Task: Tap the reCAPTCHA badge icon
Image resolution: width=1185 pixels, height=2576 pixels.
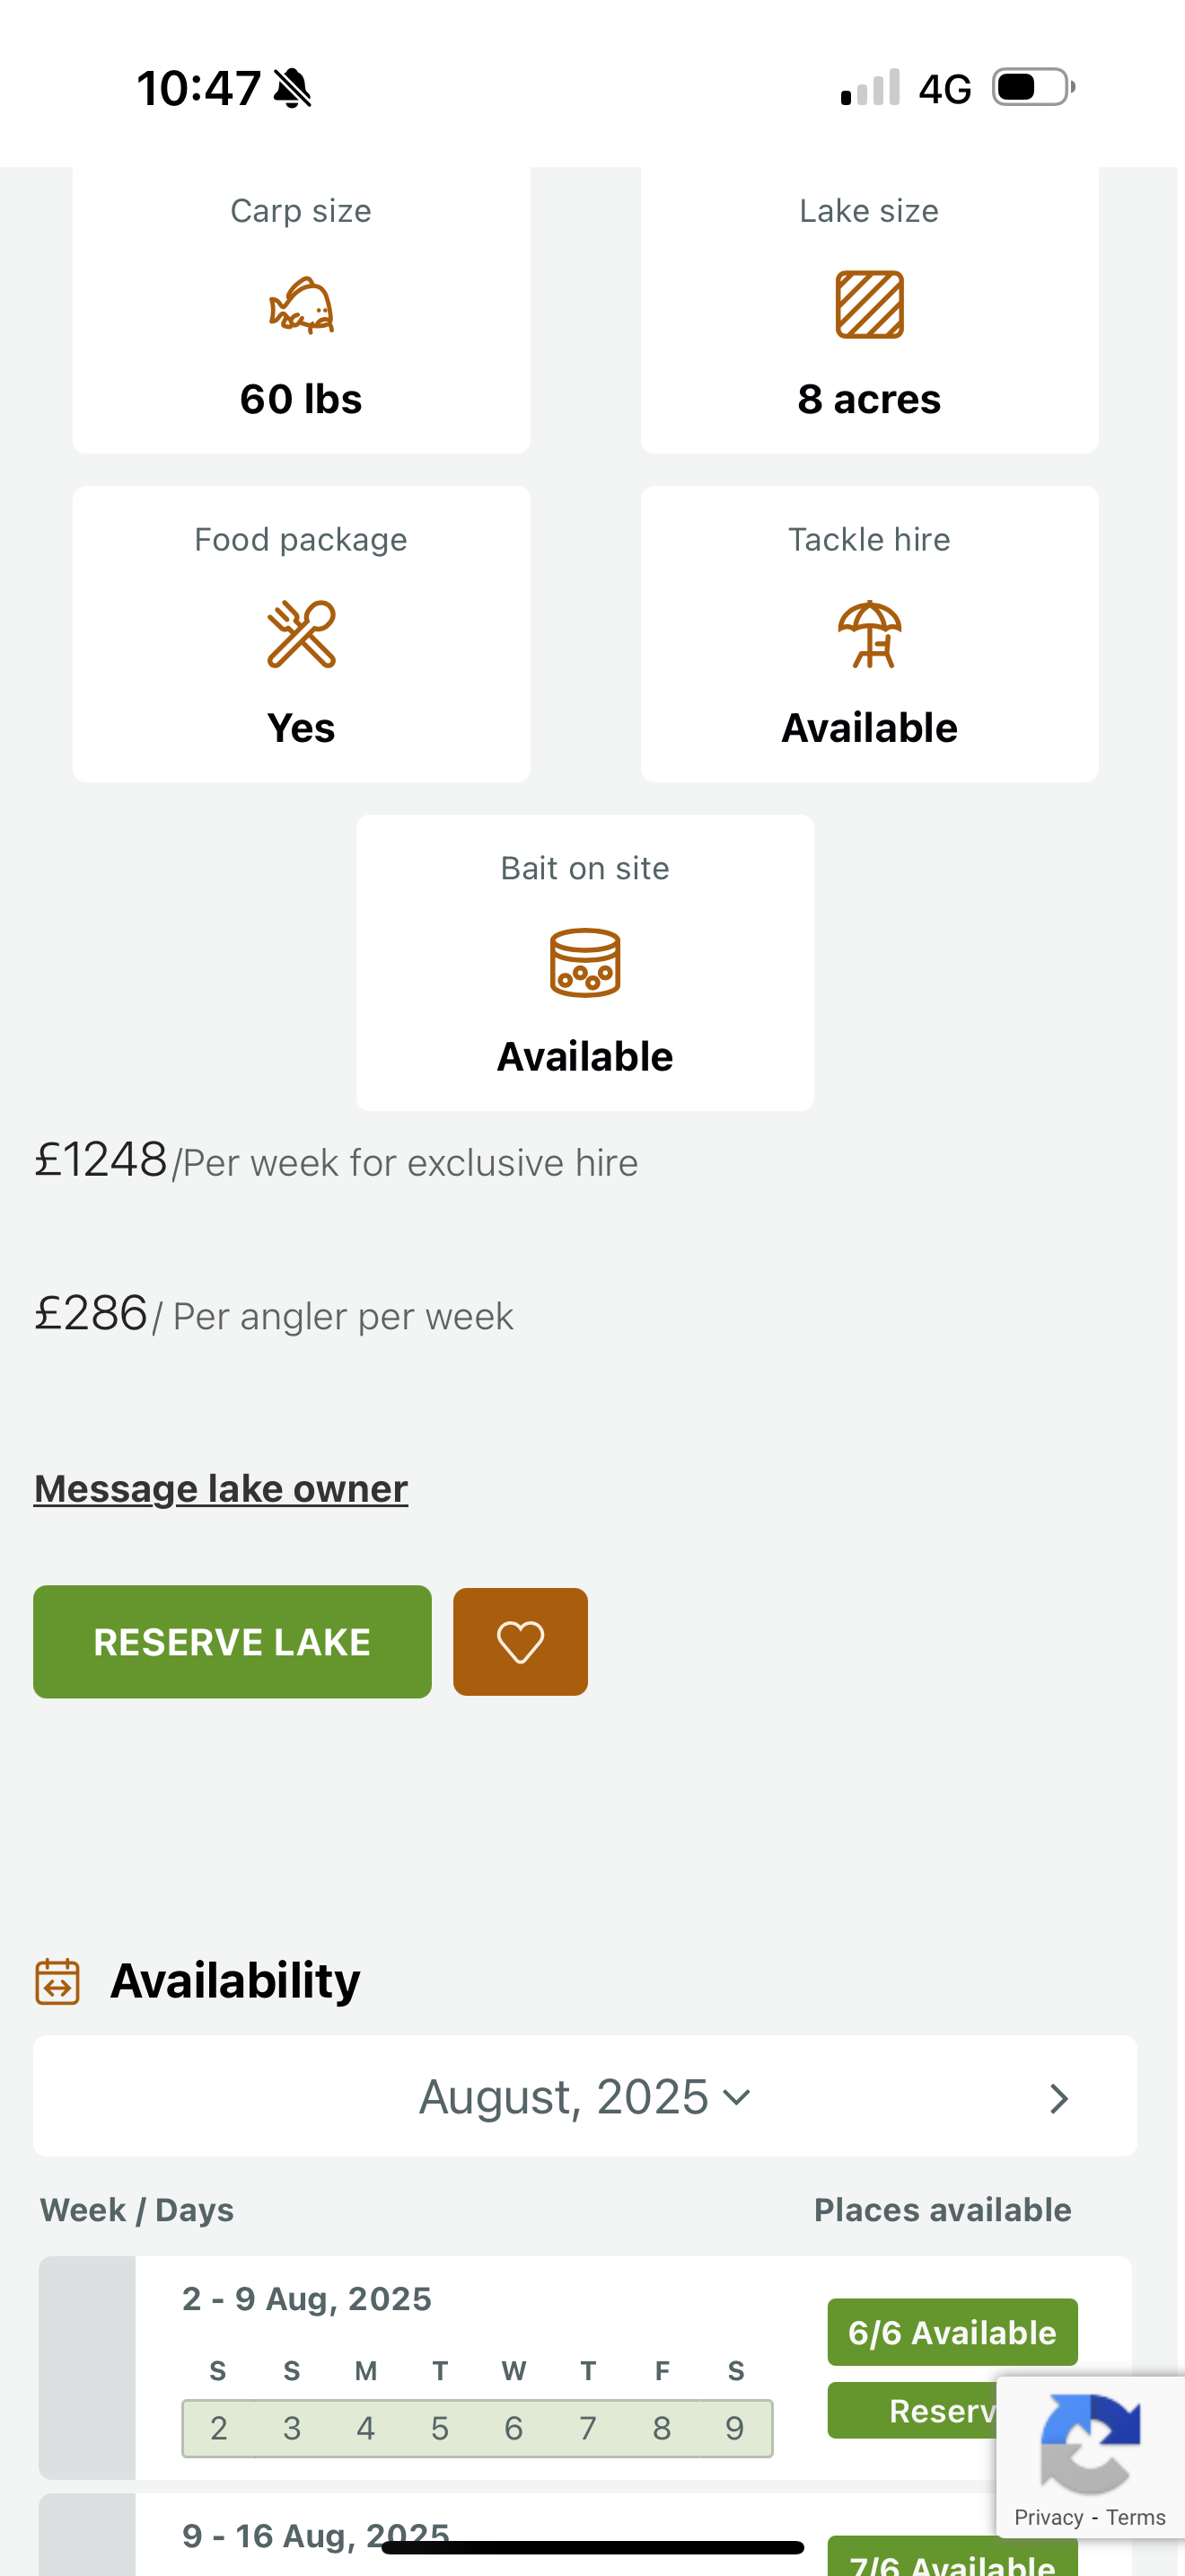Action: 1089,2443
